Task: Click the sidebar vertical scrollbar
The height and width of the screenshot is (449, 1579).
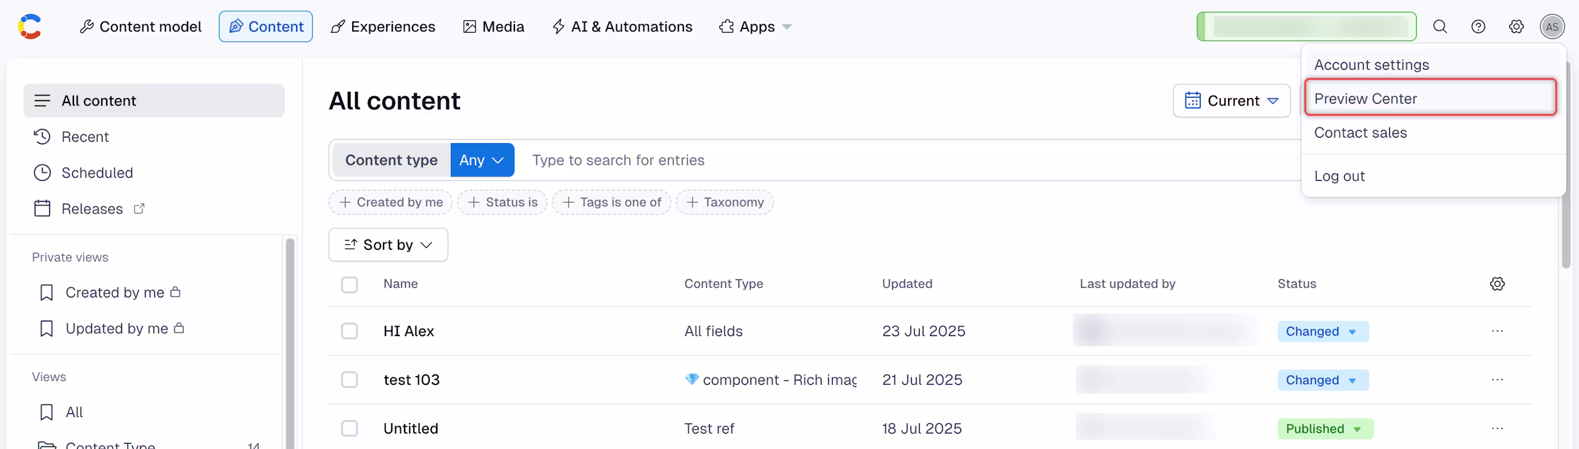Action: (290, 343)
